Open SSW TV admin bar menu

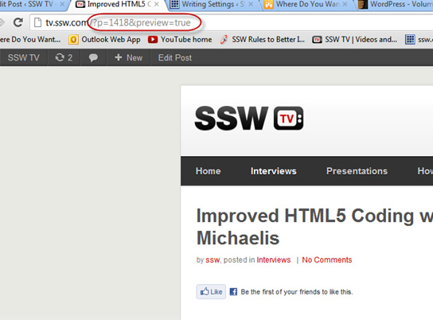(x=23, y=57)
